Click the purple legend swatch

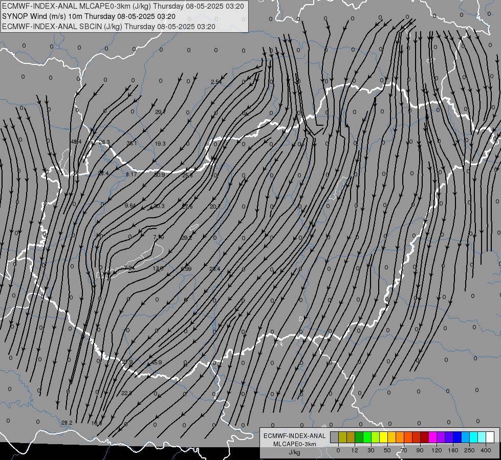(441, 437)
